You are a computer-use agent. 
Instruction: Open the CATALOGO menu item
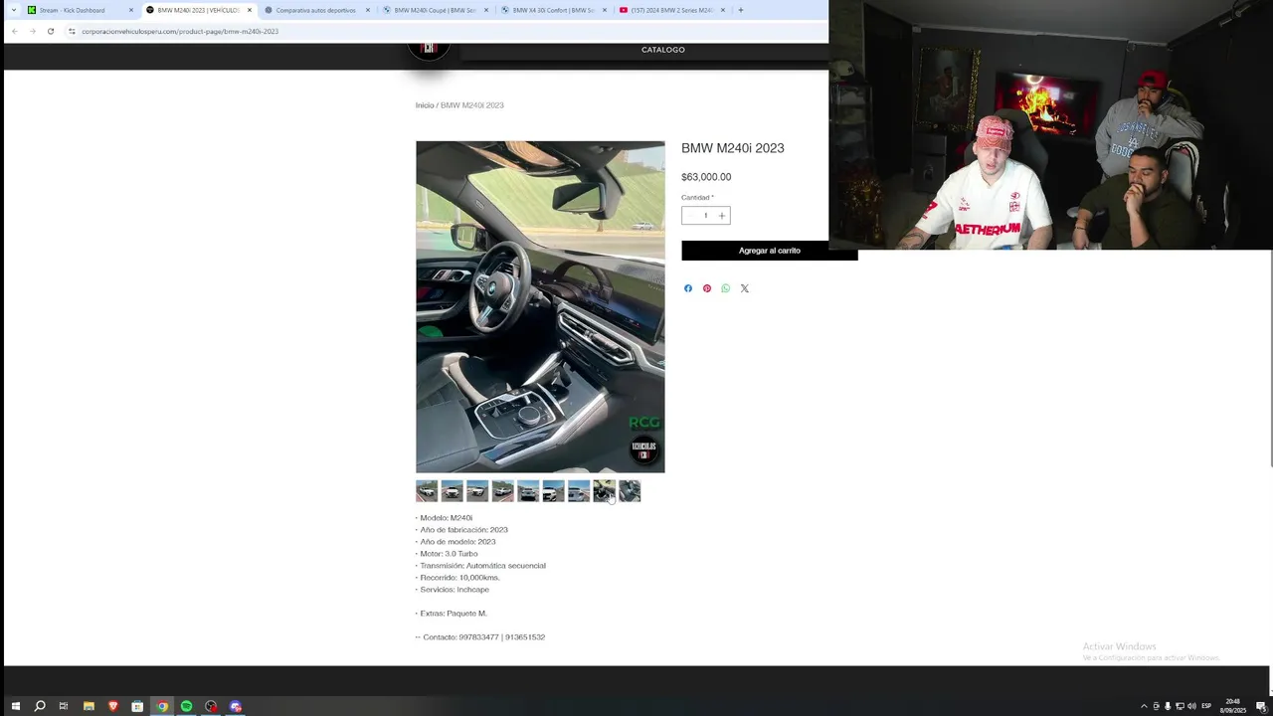point(663,50)
